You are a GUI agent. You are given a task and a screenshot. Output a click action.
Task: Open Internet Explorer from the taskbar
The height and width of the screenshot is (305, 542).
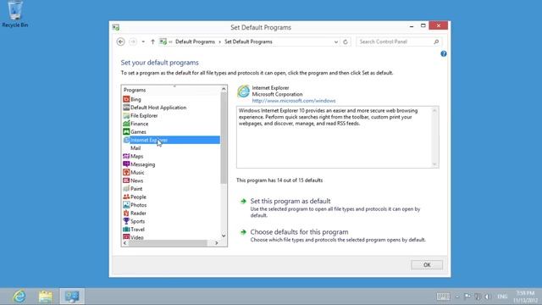tap(19, 297)
